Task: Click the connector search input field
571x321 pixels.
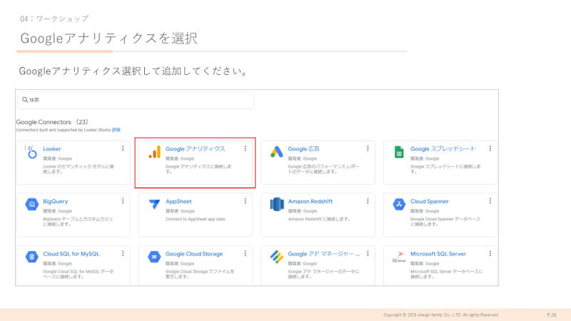Action: pos(136,100)
